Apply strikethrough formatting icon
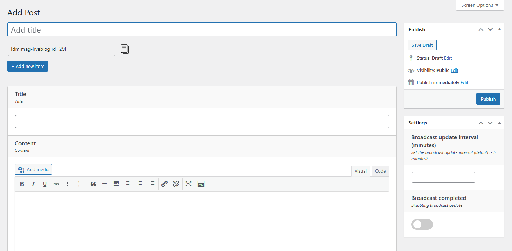This screenshot has height=251, width=512. point(56,184)
